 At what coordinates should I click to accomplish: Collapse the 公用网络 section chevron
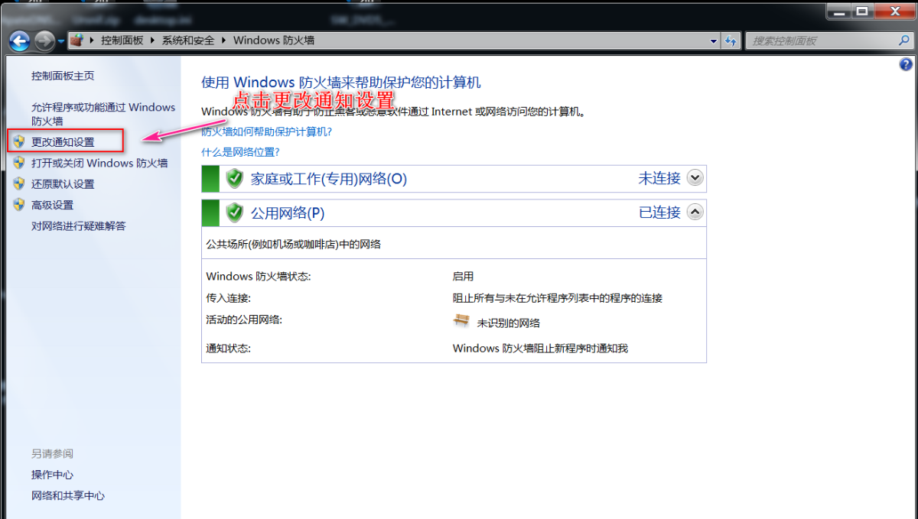pos(695,212)
